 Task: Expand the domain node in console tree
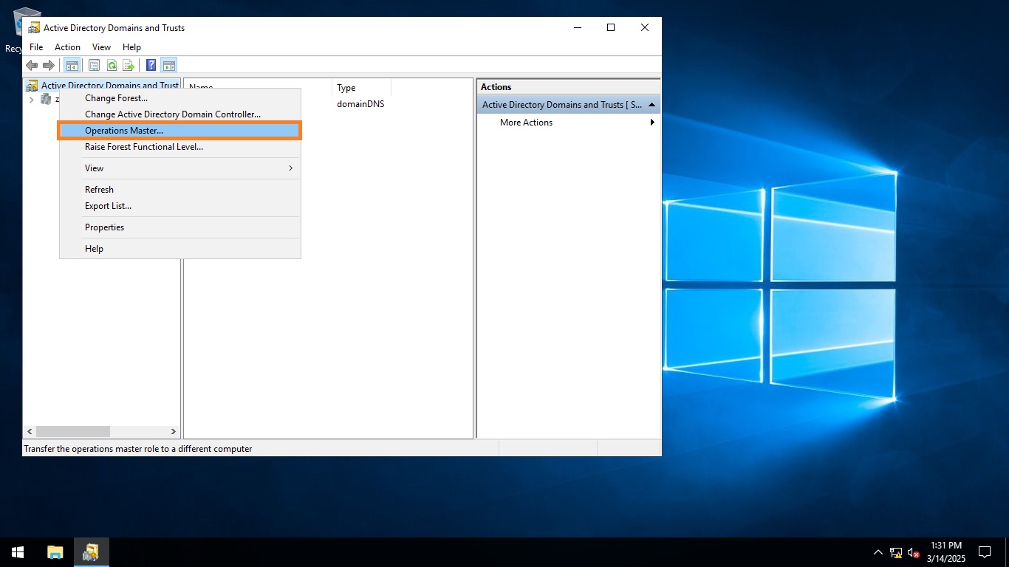(31, 100)
